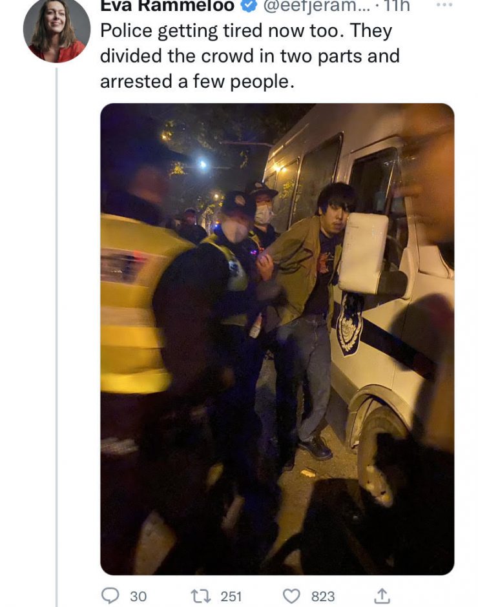Tap the 30 reply count
The width and height of the screenshot is (478, 607).
[x=138, y=597]
